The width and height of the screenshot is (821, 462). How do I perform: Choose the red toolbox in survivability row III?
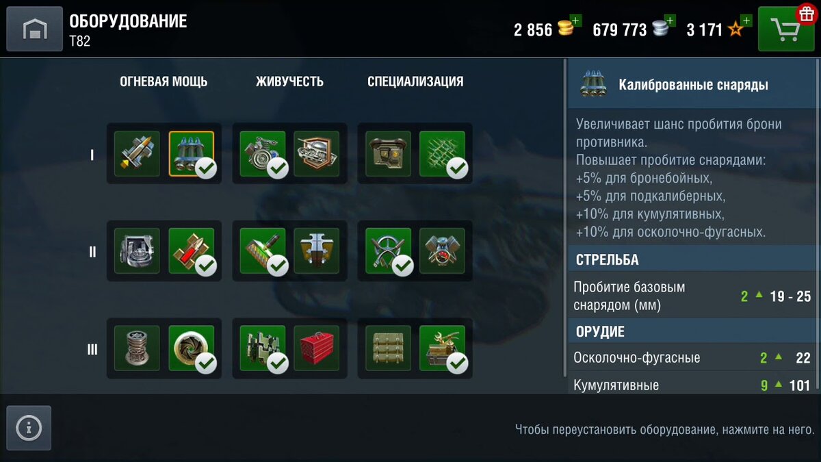316,348
